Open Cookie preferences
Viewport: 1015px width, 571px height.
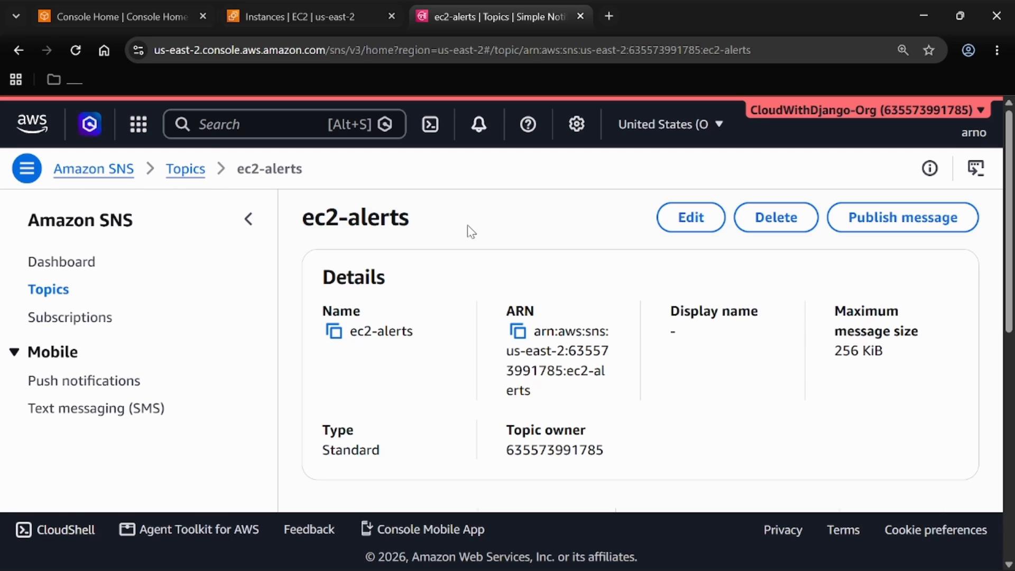[x=936, y=530]
